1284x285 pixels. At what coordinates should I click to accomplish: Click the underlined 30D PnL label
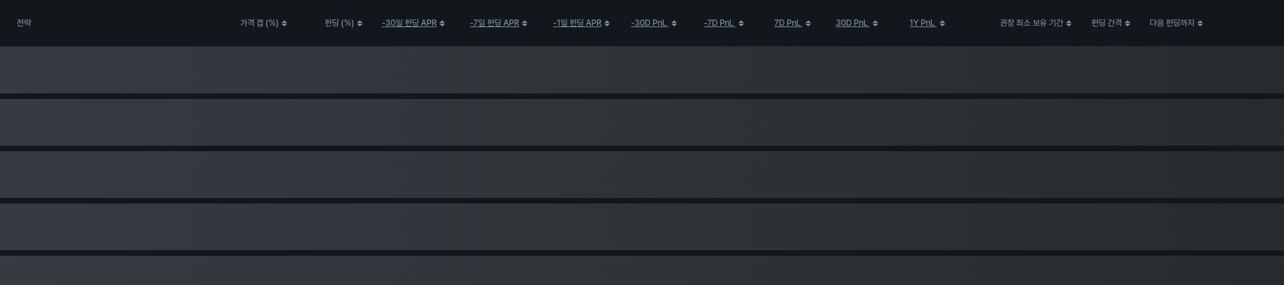(852, 23)
